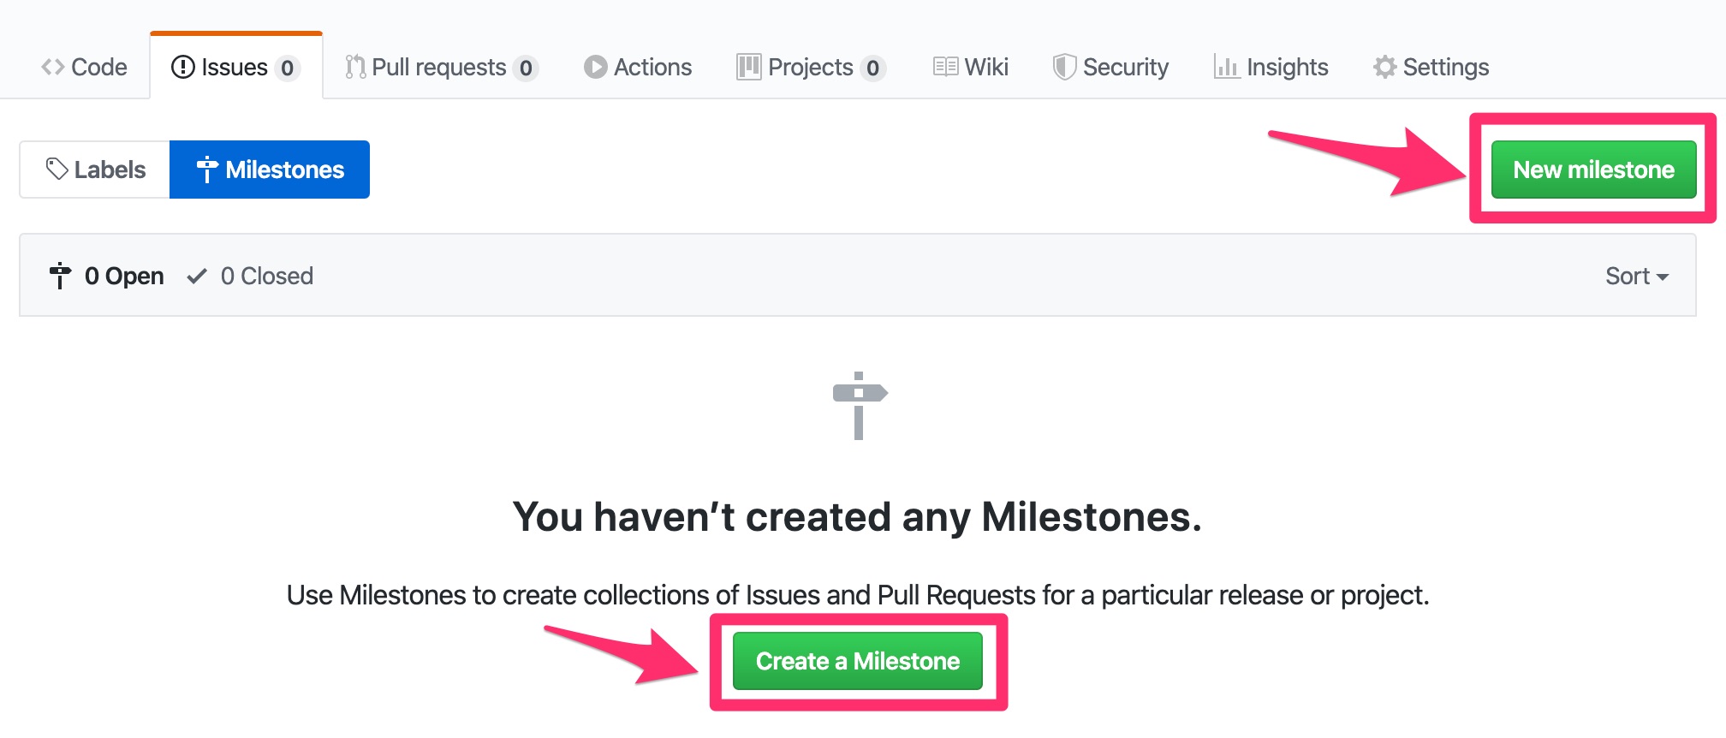This screenshot has width=1726, height=738.
Task: Click the milestone signpost icon next to 0 Open
Action: [x=59, y=275]
